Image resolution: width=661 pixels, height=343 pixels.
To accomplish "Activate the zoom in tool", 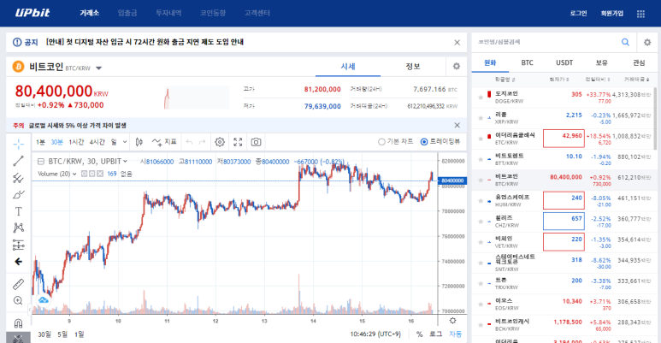I will (18, 300).
